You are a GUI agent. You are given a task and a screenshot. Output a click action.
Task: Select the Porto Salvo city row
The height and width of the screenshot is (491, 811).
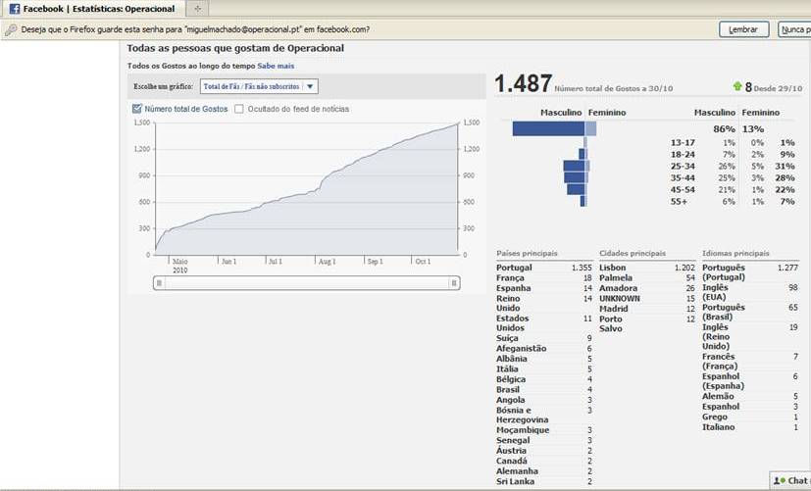[647, 324]
